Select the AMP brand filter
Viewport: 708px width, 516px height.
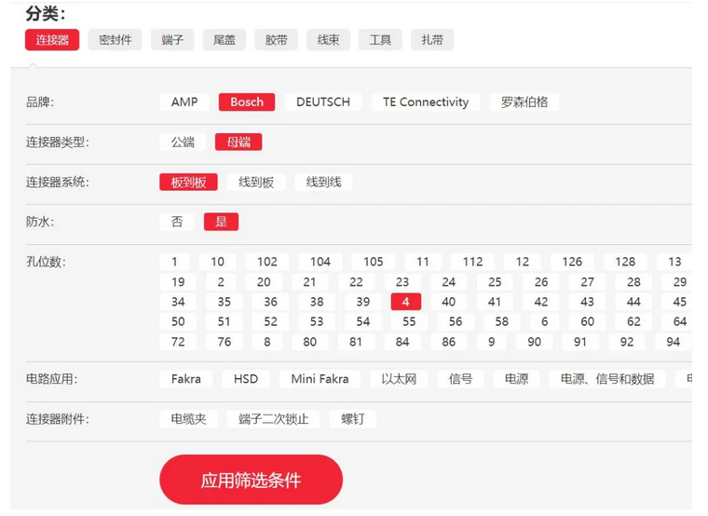184,102
